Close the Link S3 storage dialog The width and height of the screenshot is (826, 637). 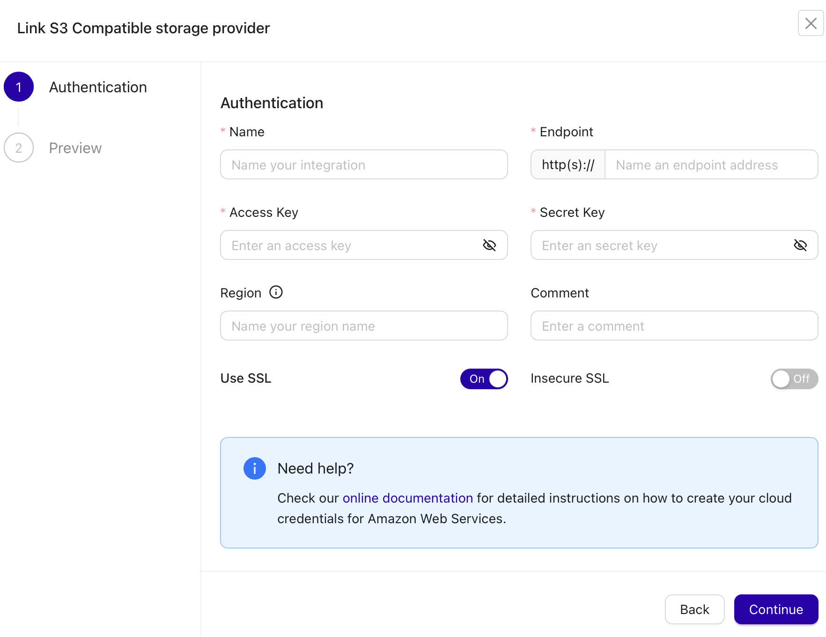point(811,23)
